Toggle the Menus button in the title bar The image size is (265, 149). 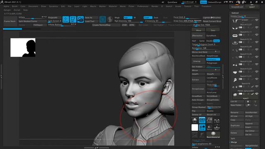pos(203,2)
